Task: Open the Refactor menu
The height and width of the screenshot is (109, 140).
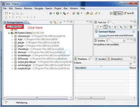Action: (x=28, y=9)
